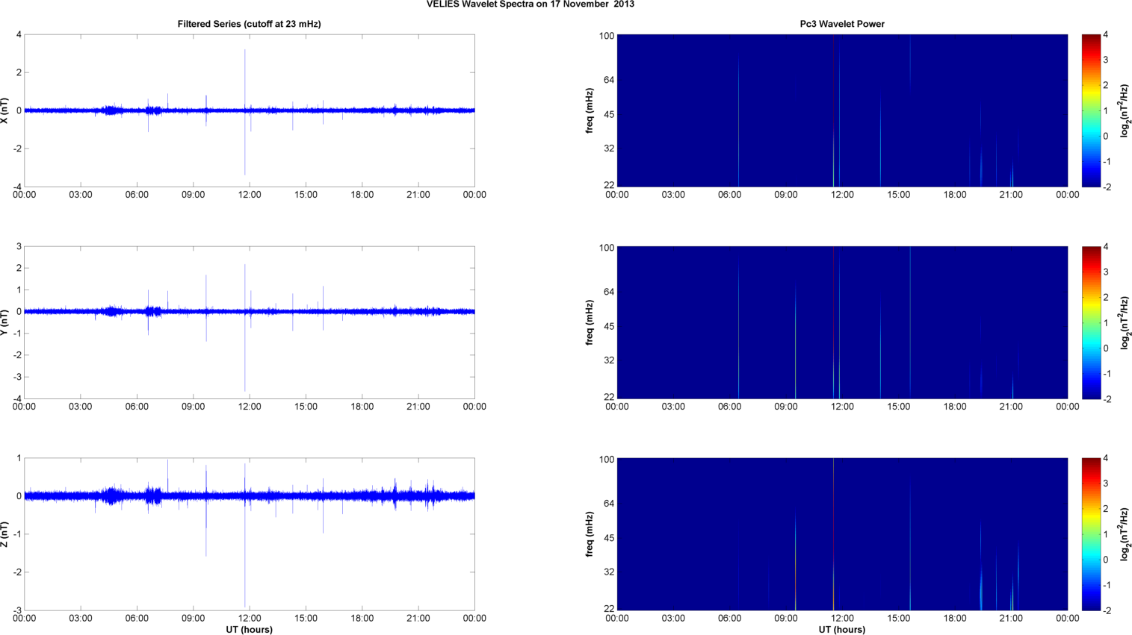Select the "Filtered Series (cutoff at 23 mHz)" heading
This screenshot has height=635, width=1132.
tap(249, 24)
